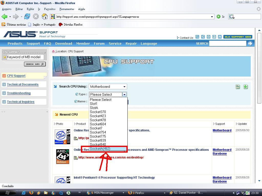
Task: Open Technical Inquiries sidebar link
Action: pyautogui.click(x=21, y=102)
